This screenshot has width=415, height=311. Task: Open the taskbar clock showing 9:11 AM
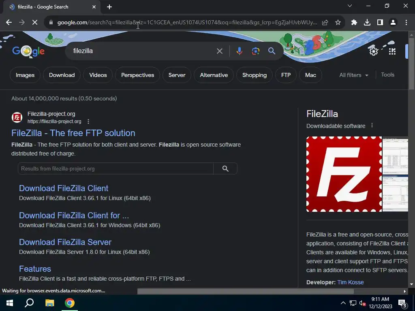[x=380, y=303]
